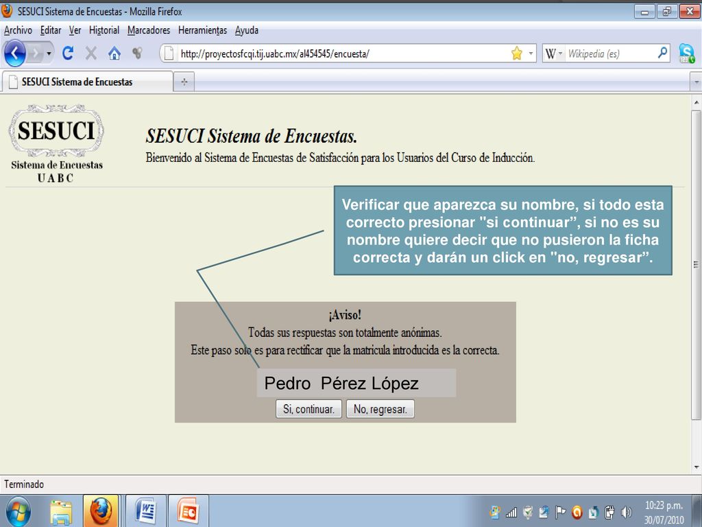Click 'Todas sus respuestas son totalmente anónimas.' text
The image size is (702, 527).
tap(345, 333)
